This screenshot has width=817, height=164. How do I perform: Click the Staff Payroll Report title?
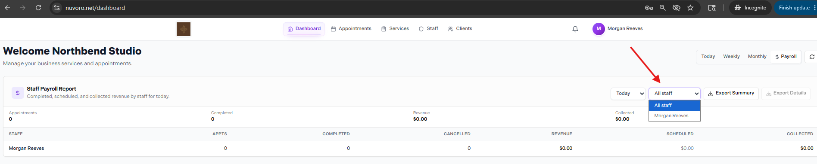tap(51, 89)
